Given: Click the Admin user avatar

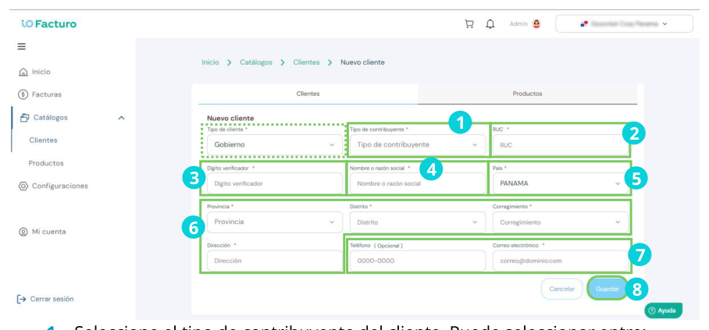Looking at the screenshot, I should (536, 23).
